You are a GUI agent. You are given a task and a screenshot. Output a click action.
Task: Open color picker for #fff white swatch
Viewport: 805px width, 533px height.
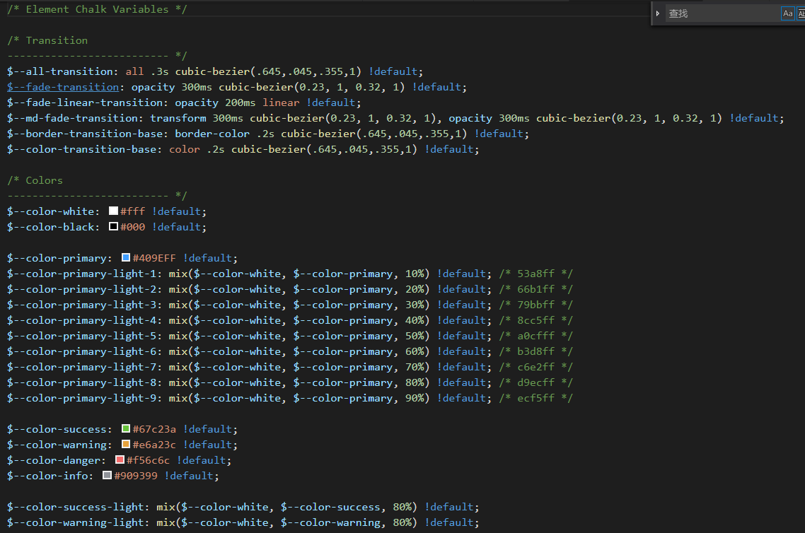113,211
